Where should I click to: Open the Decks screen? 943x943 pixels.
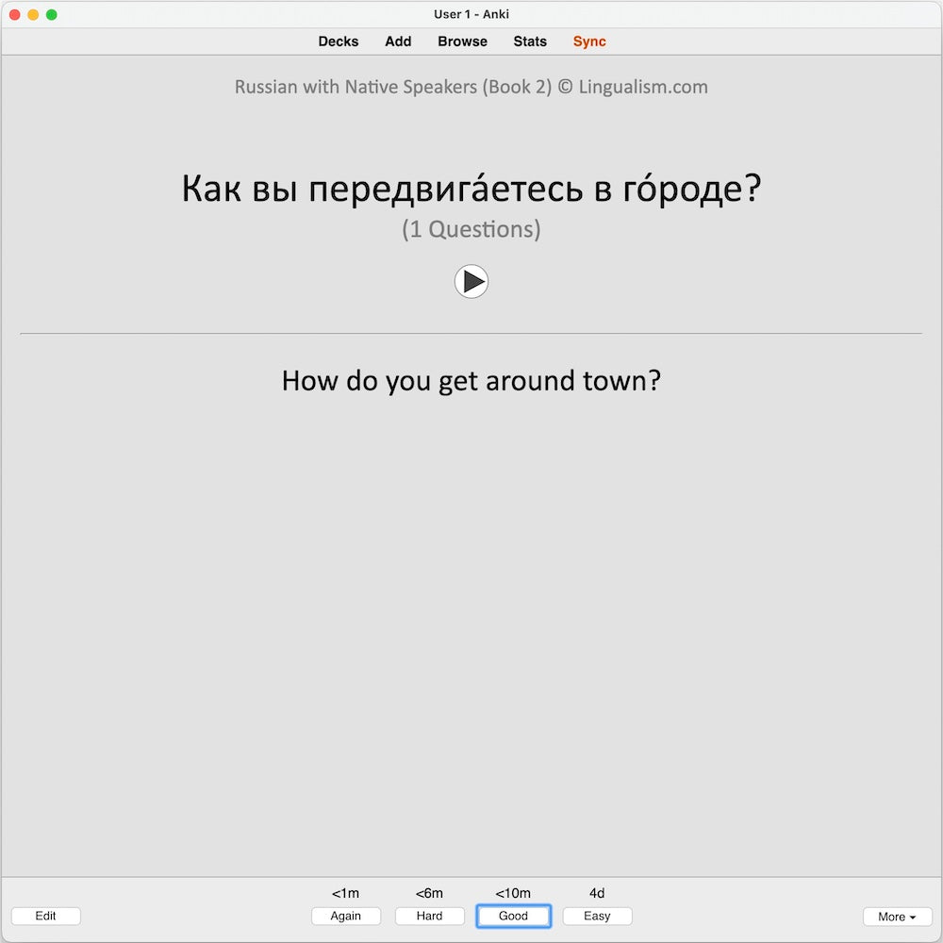[338, 41]
